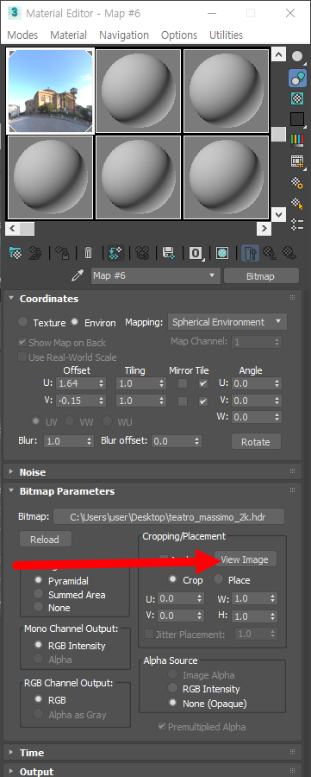311x777 pixels.
Task: Click the sample slots vertical scrollbar thumb
Action: click(279, 135)
